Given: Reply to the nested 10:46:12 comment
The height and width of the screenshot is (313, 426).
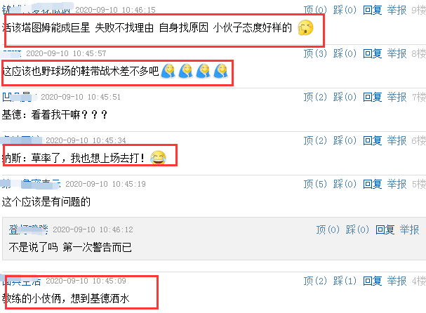Looking at the screenshot, I should 385,230.
